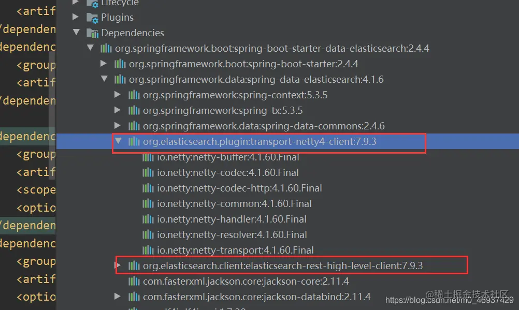Expand spring-tx:5.3.5 dependency

(117, 110)
